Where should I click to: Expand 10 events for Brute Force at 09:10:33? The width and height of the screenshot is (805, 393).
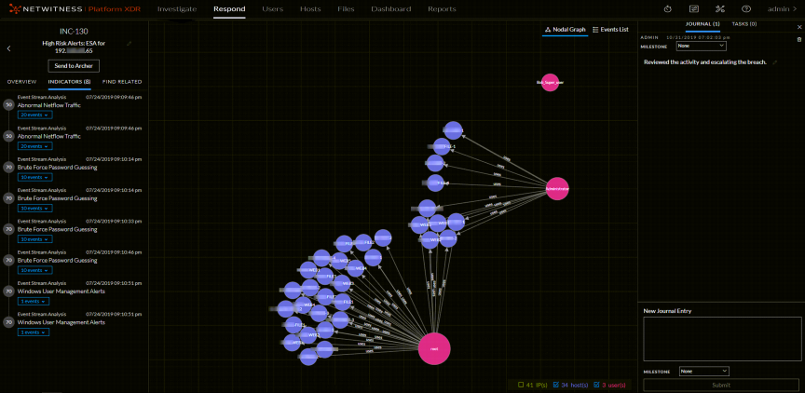(x=34, y=239)
